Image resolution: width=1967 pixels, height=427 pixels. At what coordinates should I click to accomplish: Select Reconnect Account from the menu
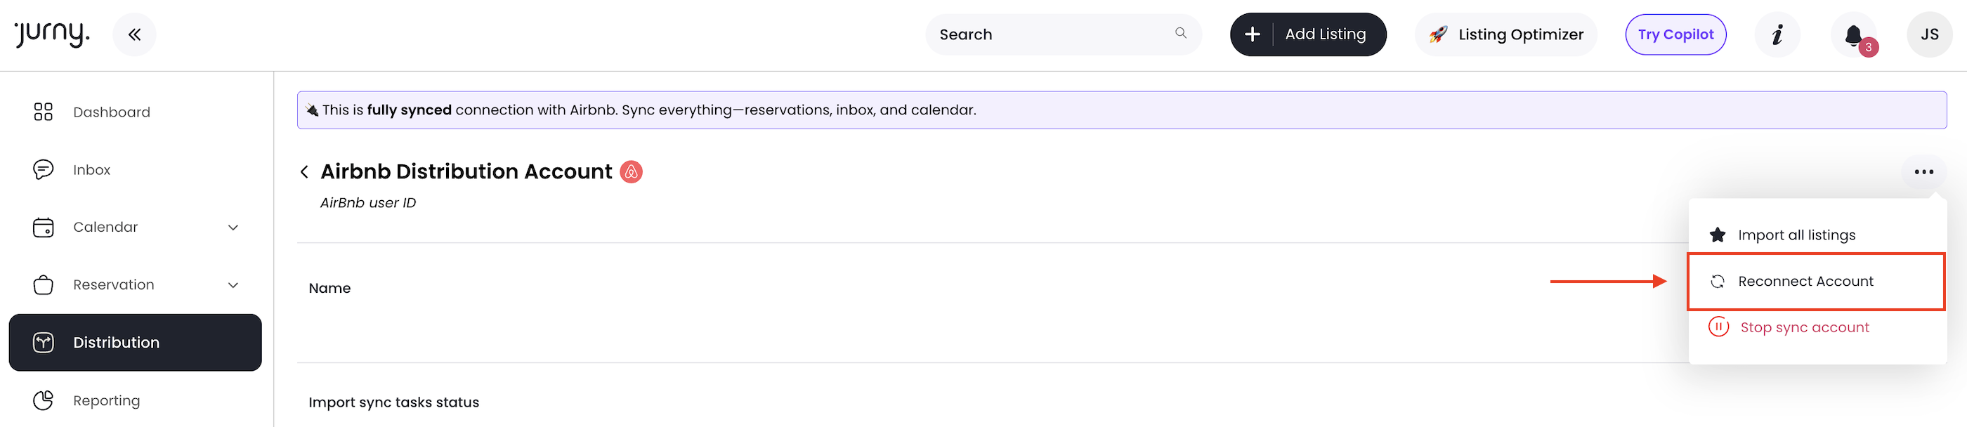1805,281
